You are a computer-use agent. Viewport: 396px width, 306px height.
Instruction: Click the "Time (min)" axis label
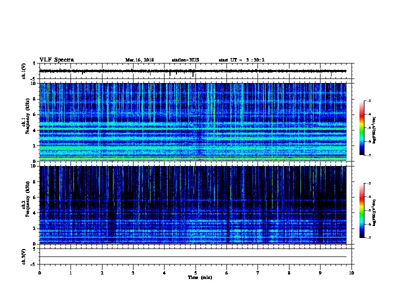click(200, 277)
